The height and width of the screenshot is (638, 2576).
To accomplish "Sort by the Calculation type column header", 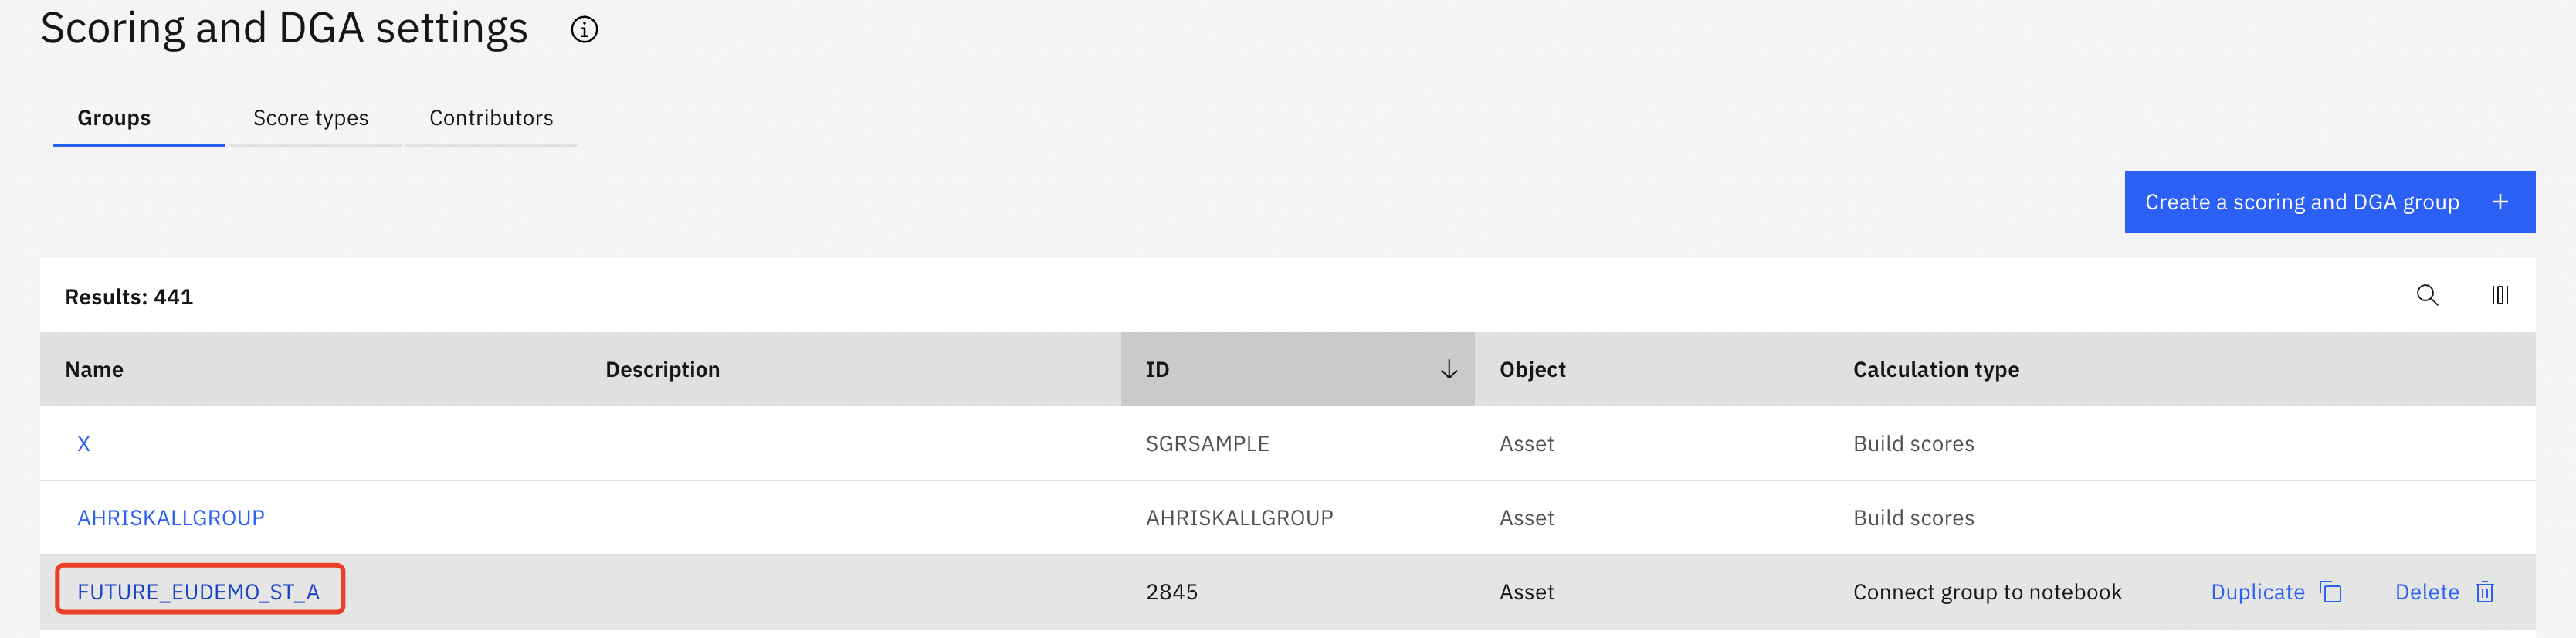I will (x=1935, y=370).
